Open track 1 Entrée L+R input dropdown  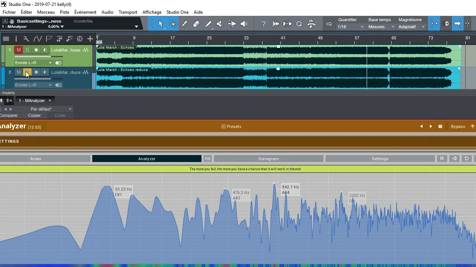tap(33, 63)
